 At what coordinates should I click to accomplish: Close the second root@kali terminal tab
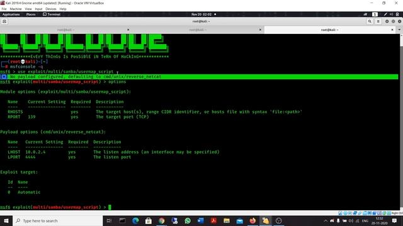(x=260, y=30)
